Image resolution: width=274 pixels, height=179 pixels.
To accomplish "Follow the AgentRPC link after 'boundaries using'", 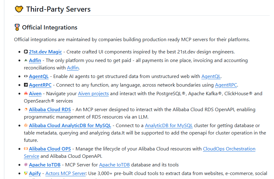I will tap(226, 85).
